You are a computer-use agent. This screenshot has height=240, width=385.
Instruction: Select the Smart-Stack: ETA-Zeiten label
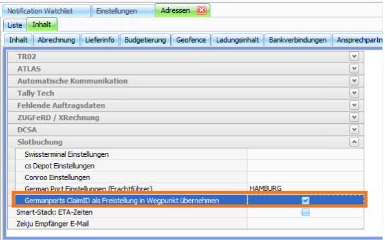pos(54,212)
